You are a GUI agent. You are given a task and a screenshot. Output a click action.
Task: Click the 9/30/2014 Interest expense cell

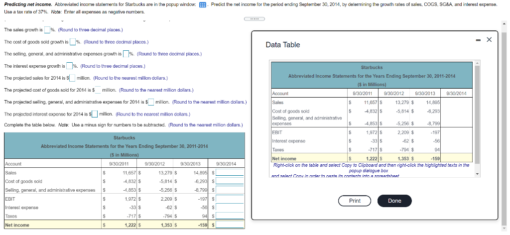[x=230, y=208]
